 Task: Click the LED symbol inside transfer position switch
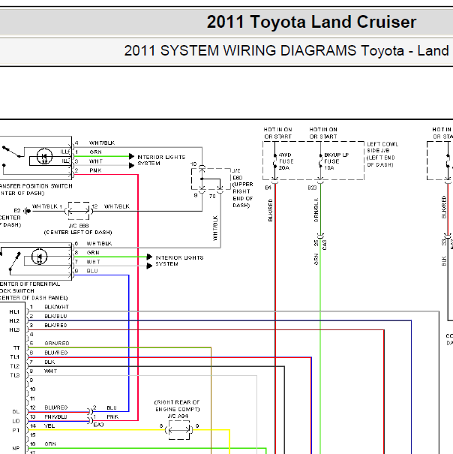coord(44,156)
